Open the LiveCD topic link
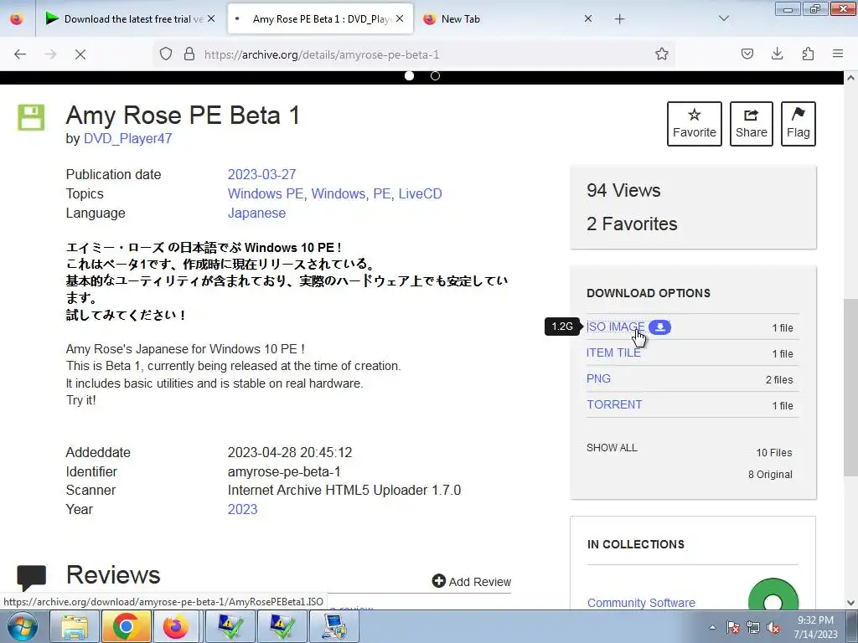The height and width of the screenshot is (643, 858). tap(420, 193)
